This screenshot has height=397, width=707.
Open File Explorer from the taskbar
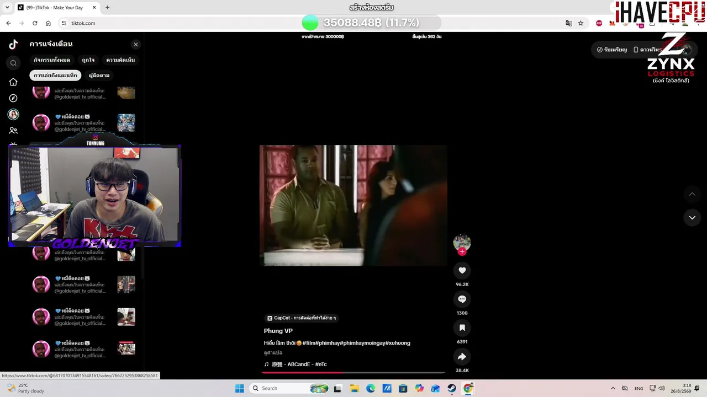[354, 388]
